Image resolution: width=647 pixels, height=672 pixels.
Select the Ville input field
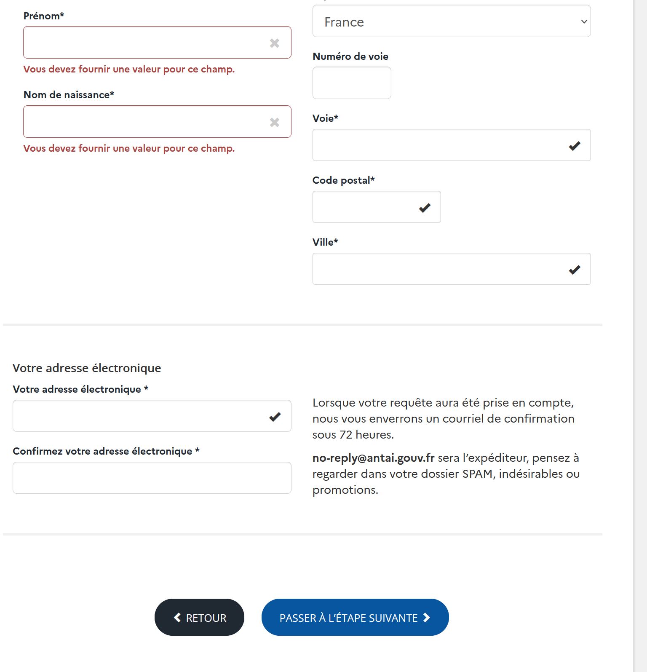(x=438, y=269)
